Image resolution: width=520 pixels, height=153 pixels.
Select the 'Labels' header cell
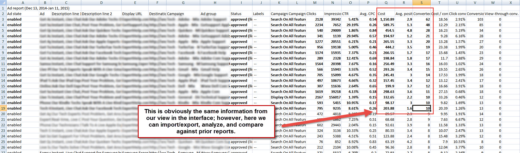pyautogui.click(x=261, y=14)
